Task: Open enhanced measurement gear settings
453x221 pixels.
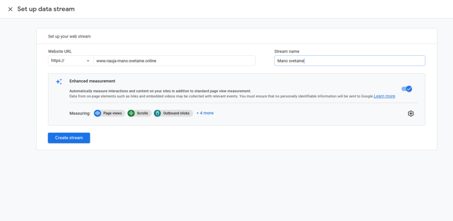Action: click(410, 114)
